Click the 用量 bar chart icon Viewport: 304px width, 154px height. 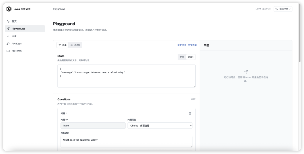click(8, 36)
